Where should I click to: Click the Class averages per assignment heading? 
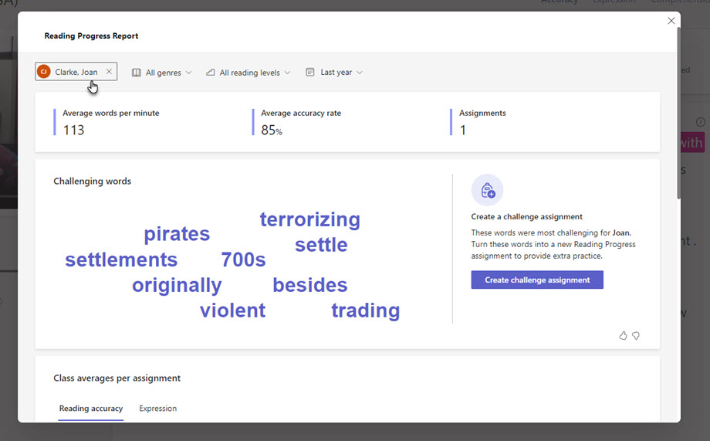(x=117, y=378)
